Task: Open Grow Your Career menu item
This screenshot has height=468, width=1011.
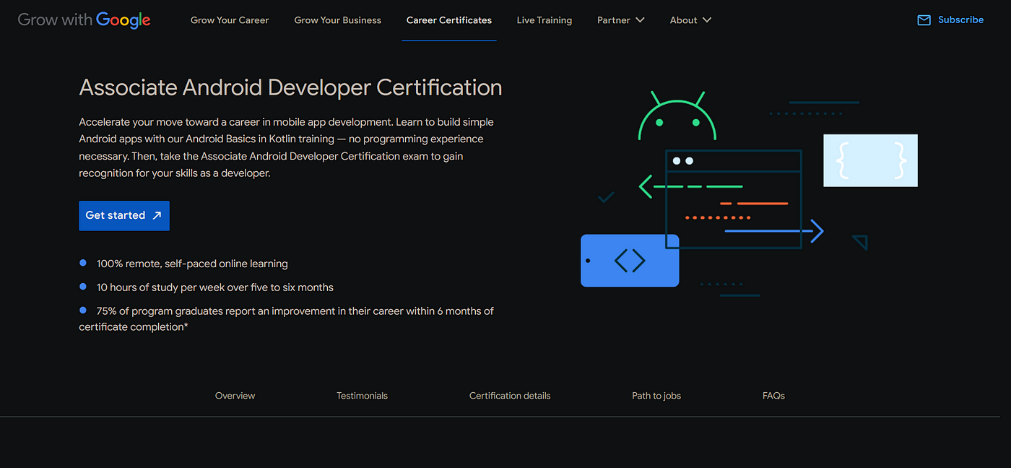Action: click(x=230, y=20)
